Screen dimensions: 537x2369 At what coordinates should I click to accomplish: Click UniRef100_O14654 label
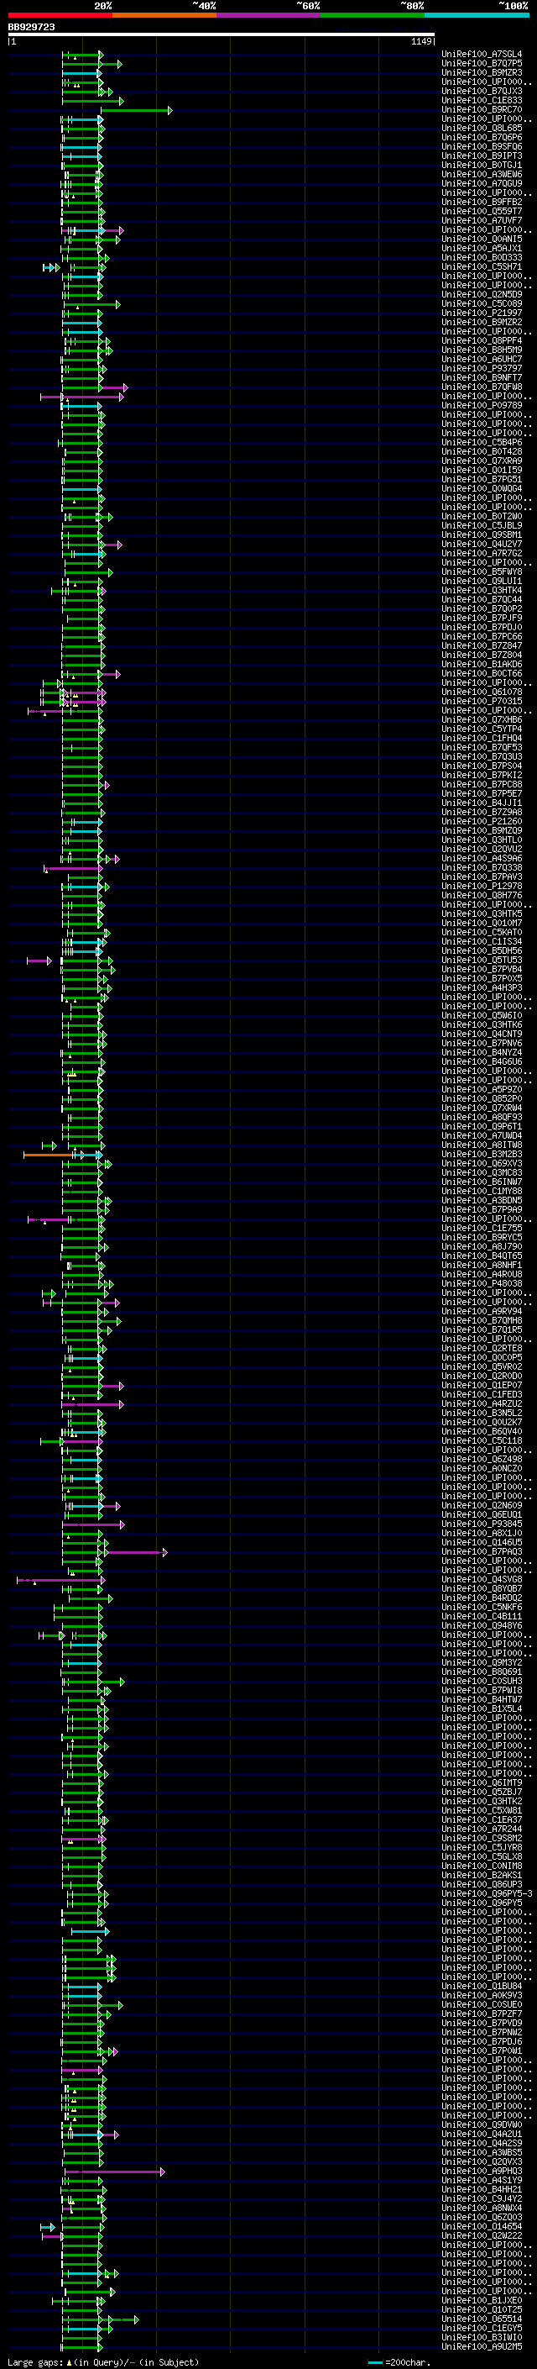[482, 2226]
